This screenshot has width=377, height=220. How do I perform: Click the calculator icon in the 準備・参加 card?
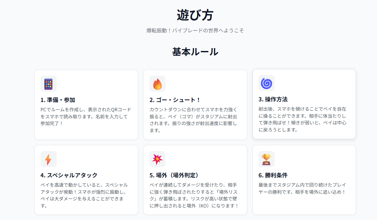click(x=49, y=84)
